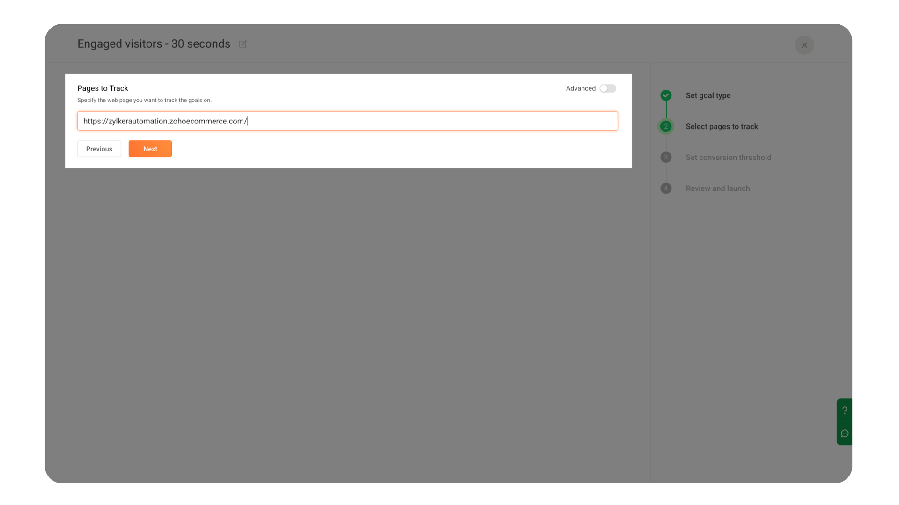The height and width of the screenshot is (505, 899).
Task: Open the Select pages to track step
Action: 722,126
